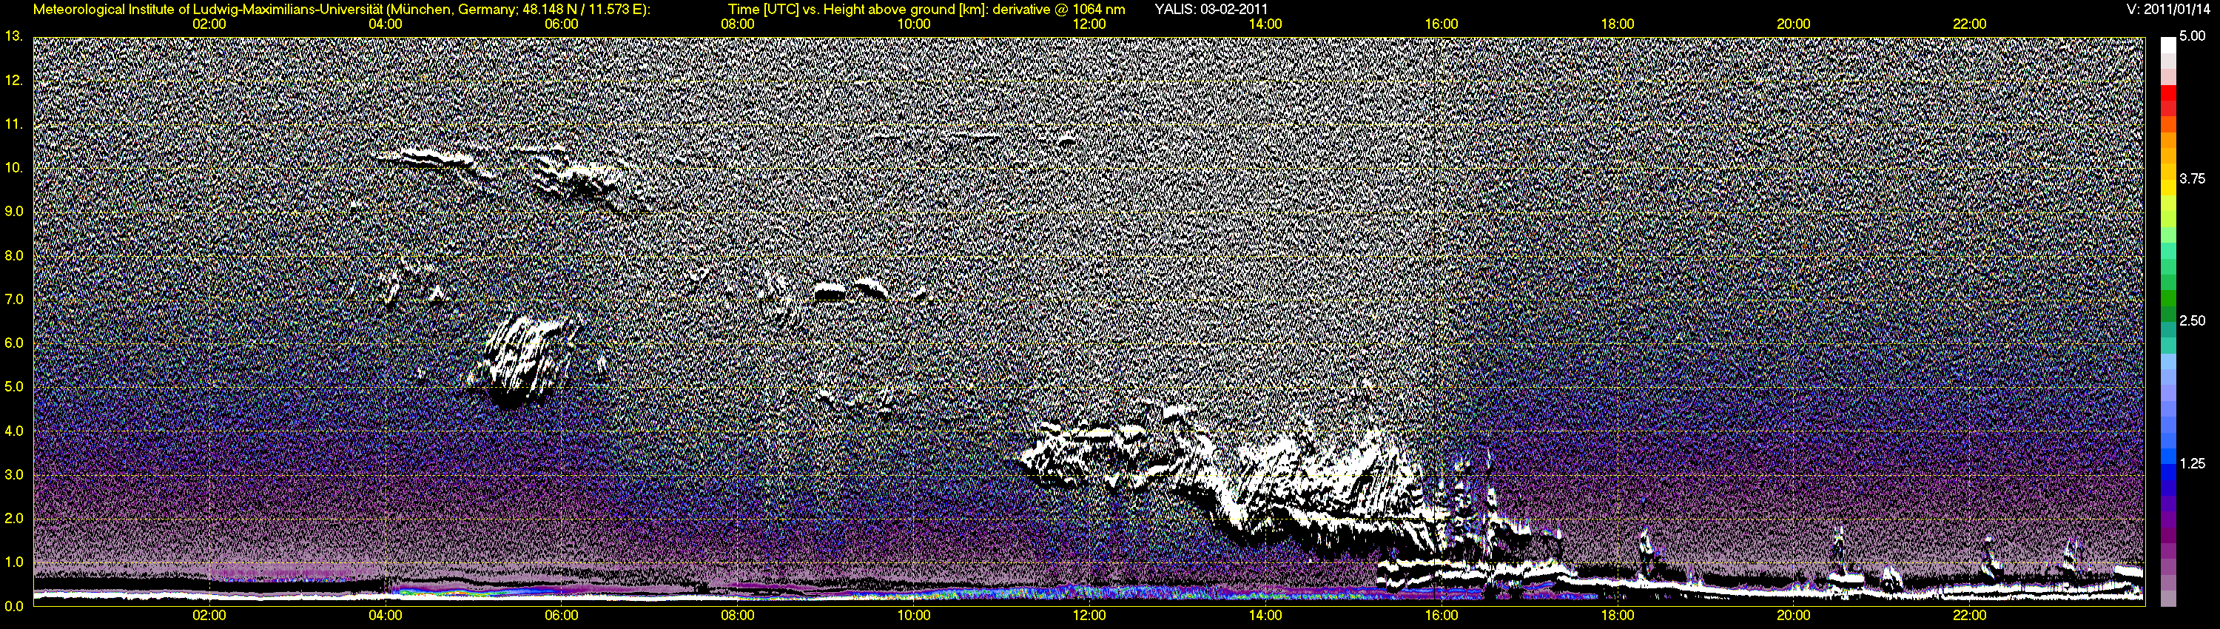Click the 12. height axis label
The height and width of the screenshot is (629, 2220).
(x=13, y=80)
